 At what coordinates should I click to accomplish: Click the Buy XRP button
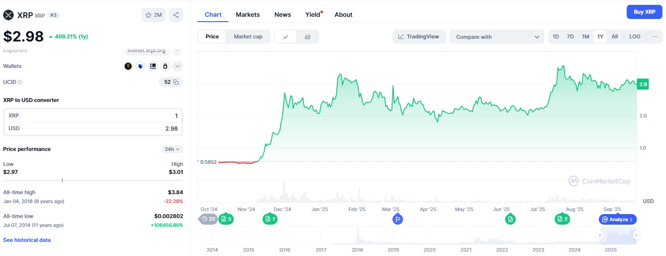coord(644,12)
